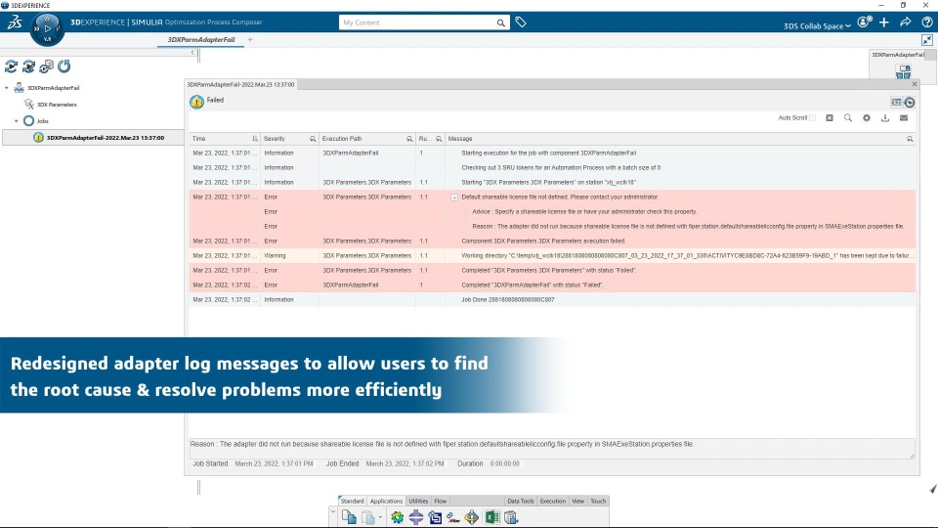The image size is (938, 528).
Task: Click the search magnifier in My Content box
Action: click(x=500, y=22)
